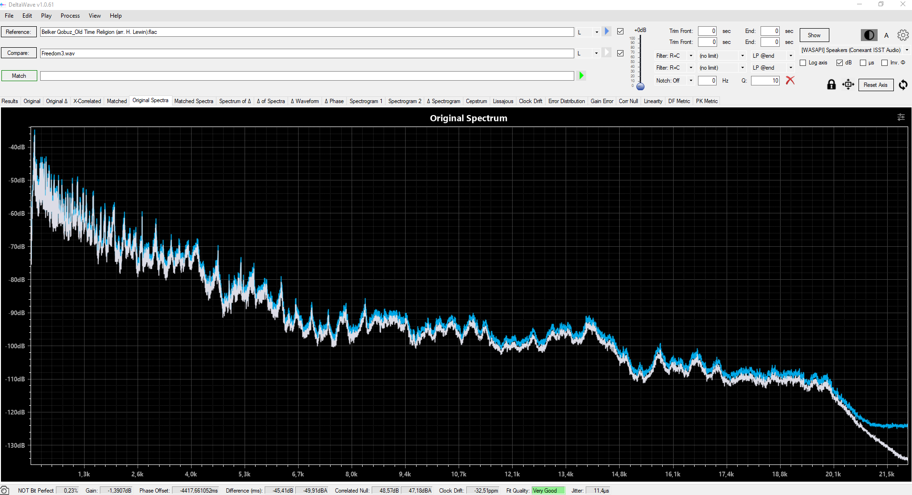Activate the pan/move chart tool
The height and width of the screenshot is (495, 912).
[848, 84]
